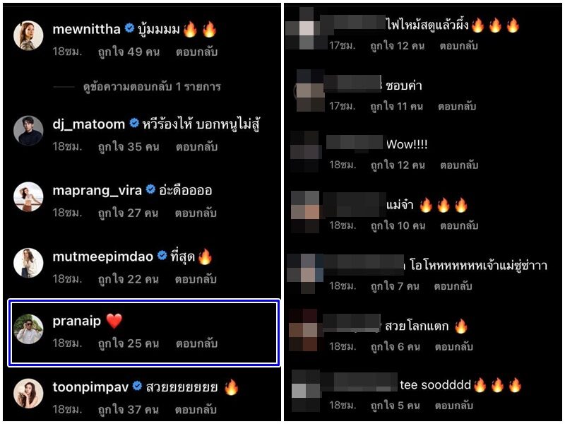Tap toonpimpav's avatar
The image size is (565, 424).
coord(28,394)
